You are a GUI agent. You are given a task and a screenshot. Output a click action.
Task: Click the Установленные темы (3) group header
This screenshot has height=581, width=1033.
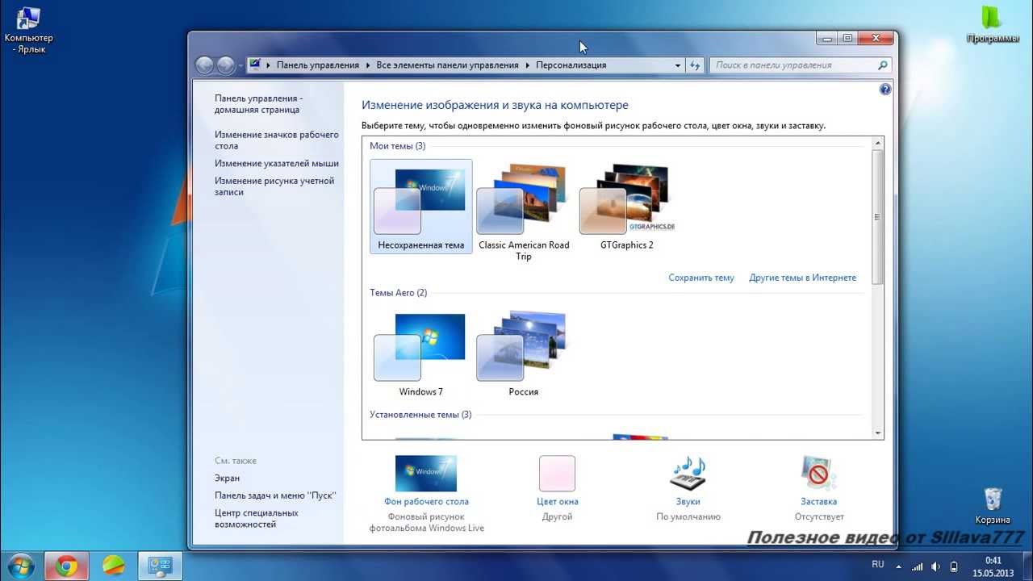coord(420,415)
